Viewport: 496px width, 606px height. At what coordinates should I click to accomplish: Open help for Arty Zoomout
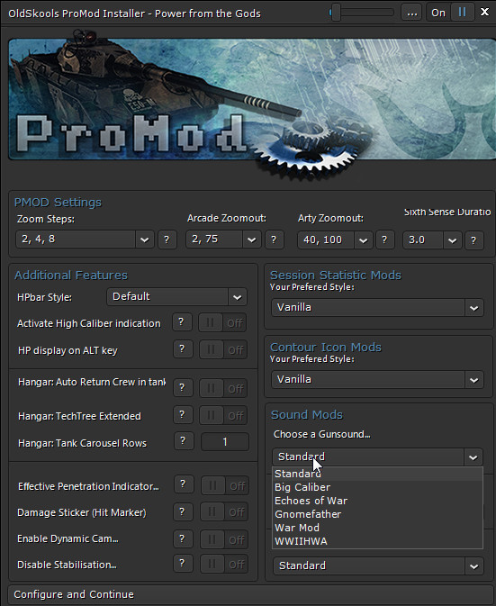point(384,240)
